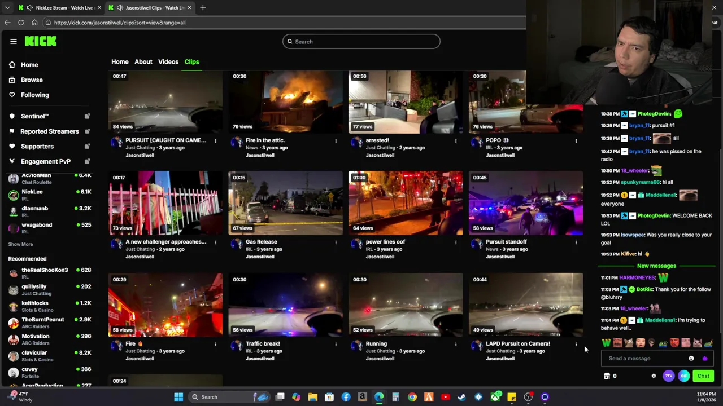Screen dimensions: 723x406
Task: Open options menu for Gas Release clip
Action: [336, 242]
